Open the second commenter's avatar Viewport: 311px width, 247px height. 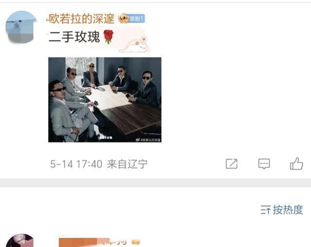tap(20, 241)
